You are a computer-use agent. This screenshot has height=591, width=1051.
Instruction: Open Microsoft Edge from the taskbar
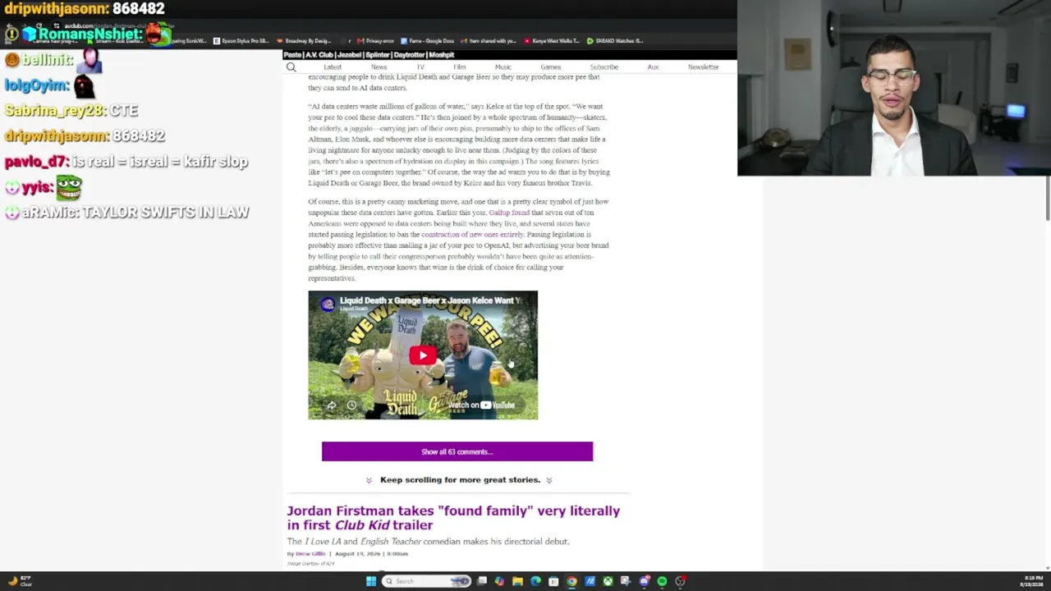[x=535, y=581]
